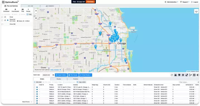Click the orange Purchase button

click(90, 2)
